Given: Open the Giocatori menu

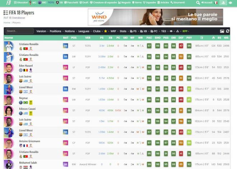Looking at the screenshot, I should (21, 3).
